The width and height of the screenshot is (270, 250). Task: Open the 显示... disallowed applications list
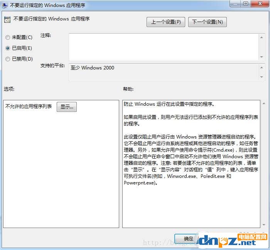point(67,107)
